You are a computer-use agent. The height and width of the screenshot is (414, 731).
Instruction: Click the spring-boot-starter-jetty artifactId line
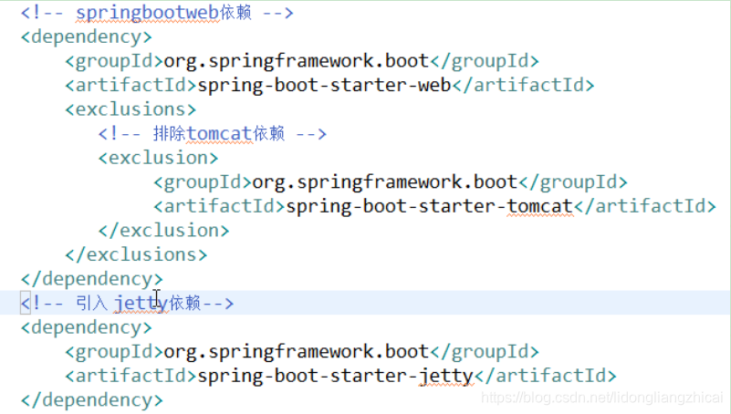[340, 376]
